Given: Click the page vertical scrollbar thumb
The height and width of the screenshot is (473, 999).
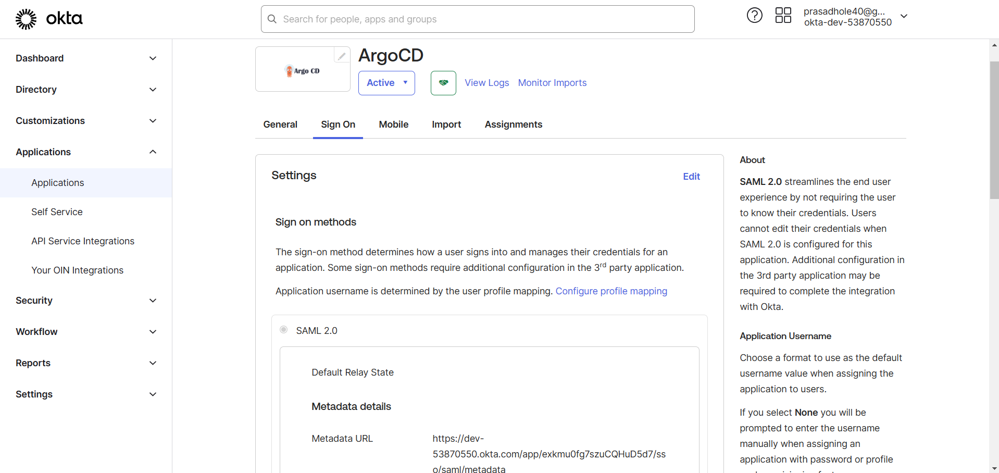Looking at the screenshot, I should tap(994, 130).
